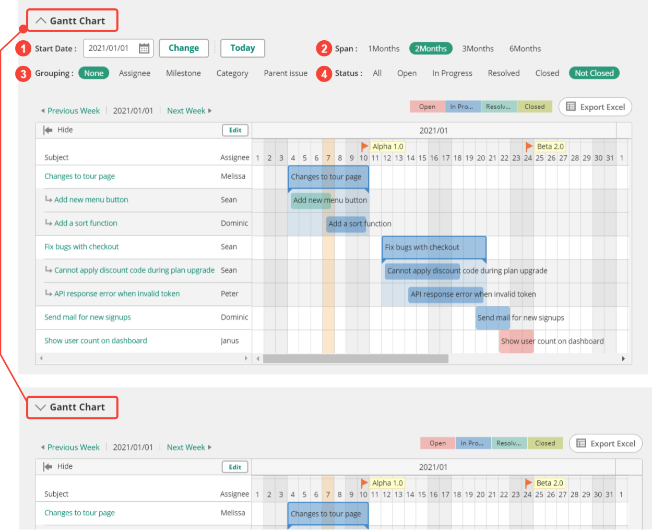Expand the lower Gantt Chart header chevron

coord(41,407)
